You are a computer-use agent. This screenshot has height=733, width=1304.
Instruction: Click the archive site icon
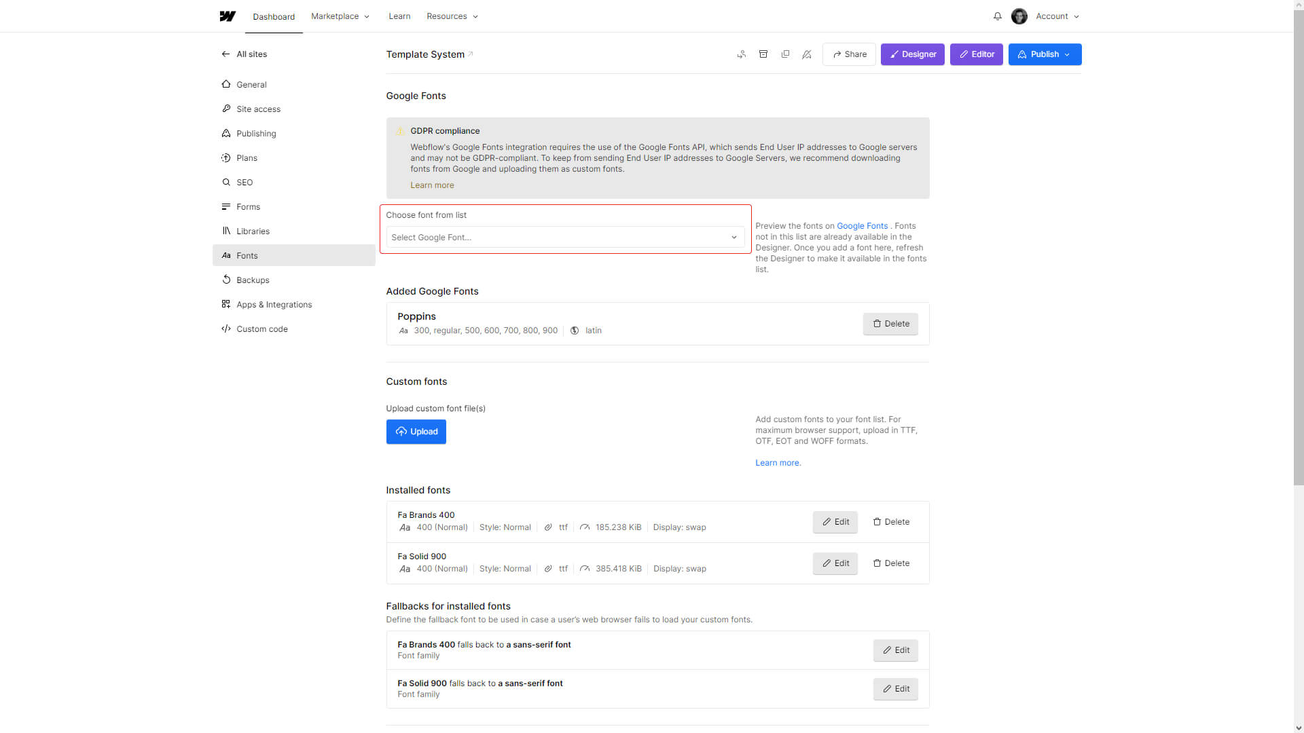763,54
